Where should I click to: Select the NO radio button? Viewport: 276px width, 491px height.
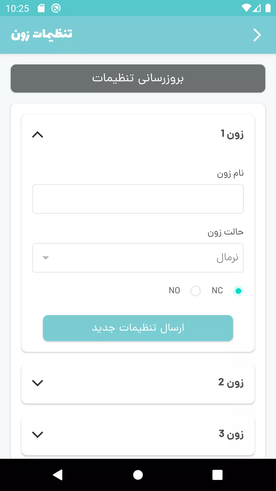click(x=195, y=291)
